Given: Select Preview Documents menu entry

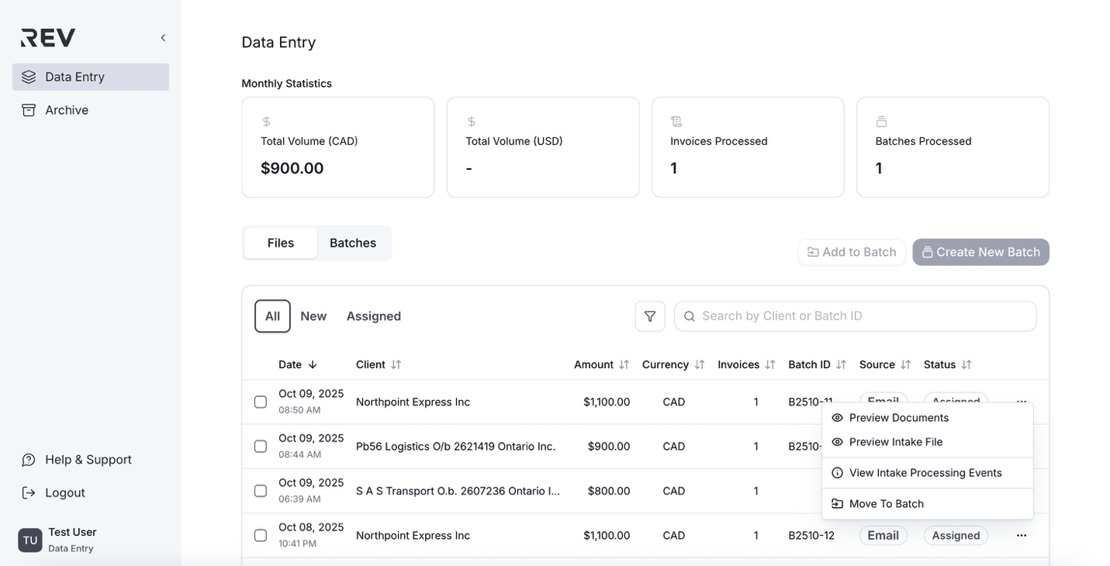Looking at the screenshot, I should [898, 418].
